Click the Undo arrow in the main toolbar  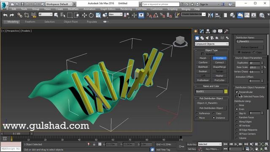5,15
